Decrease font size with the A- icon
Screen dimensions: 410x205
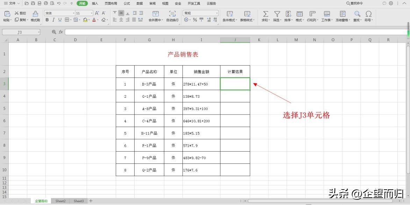click(104, 13)
